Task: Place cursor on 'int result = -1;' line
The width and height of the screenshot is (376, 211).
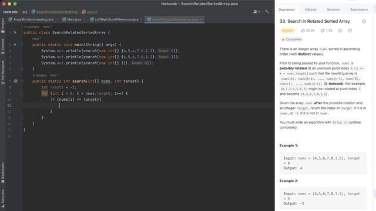Action: (59, 87)
